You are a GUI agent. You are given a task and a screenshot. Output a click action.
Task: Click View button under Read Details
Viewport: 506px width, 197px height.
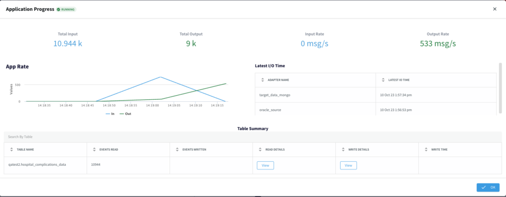pyautogui.click(x=266, y=165)
